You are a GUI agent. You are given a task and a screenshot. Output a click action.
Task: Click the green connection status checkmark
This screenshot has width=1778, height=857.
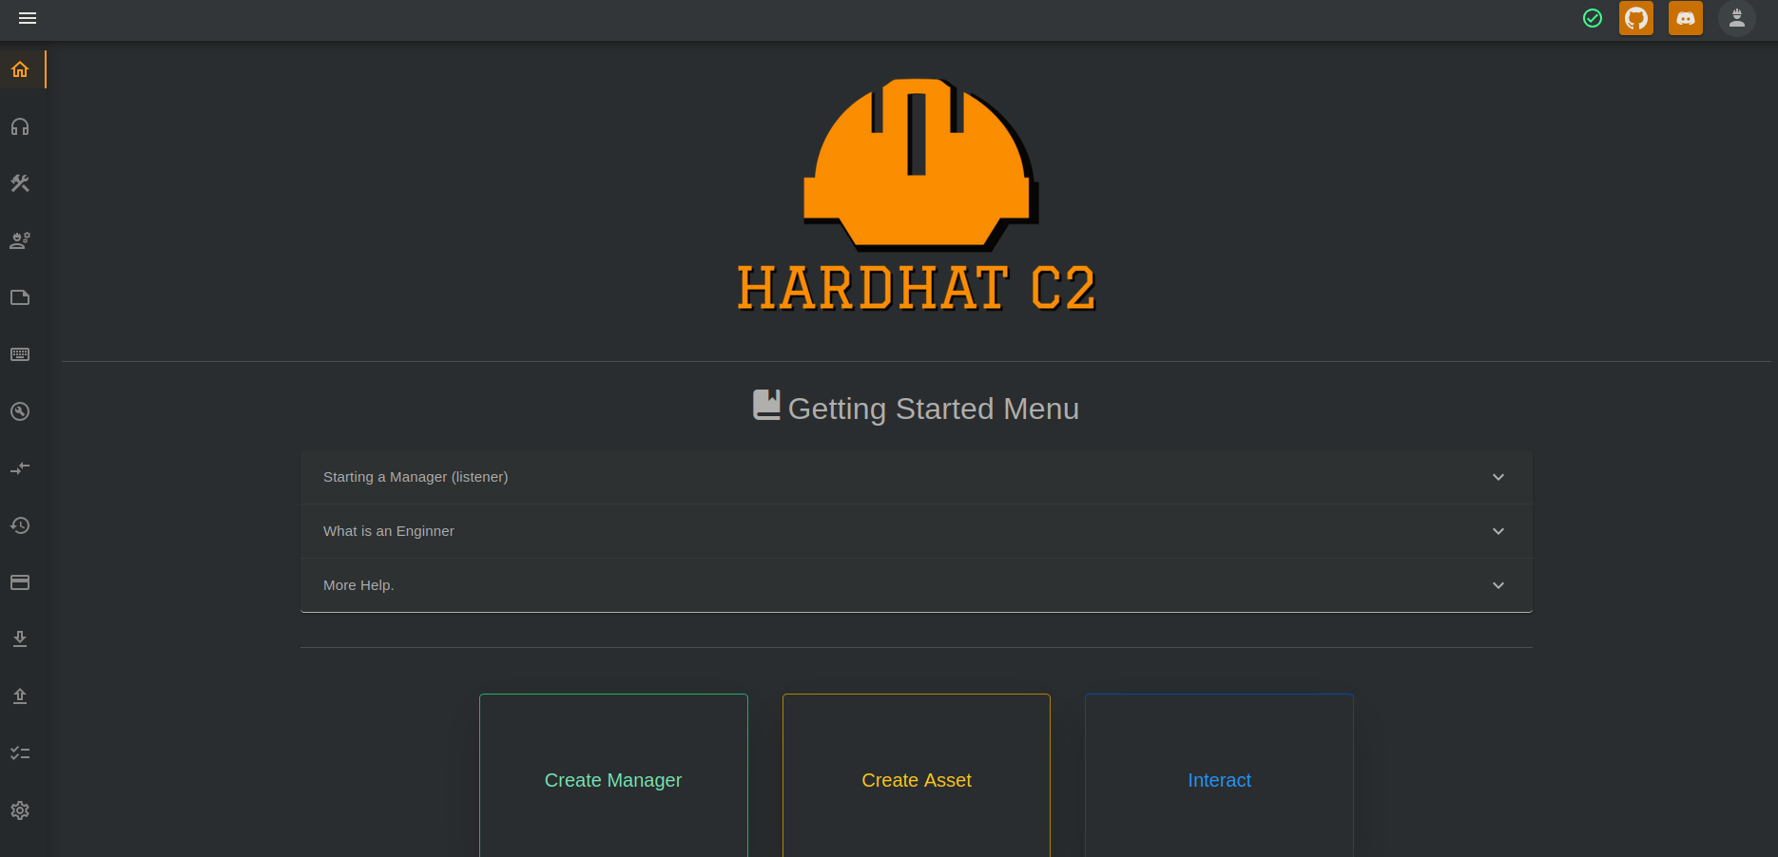tap(1592, 18)
